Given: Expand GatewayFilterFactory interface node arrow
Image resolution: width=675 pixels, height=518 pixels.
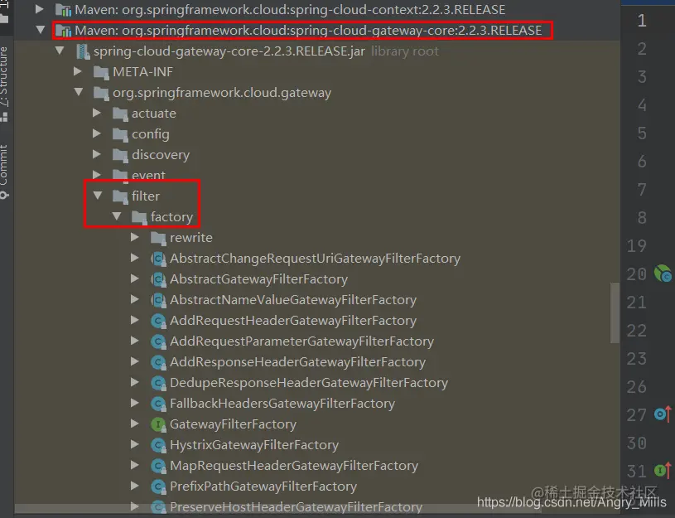Looking at the screenshot, I should point(134,424).
